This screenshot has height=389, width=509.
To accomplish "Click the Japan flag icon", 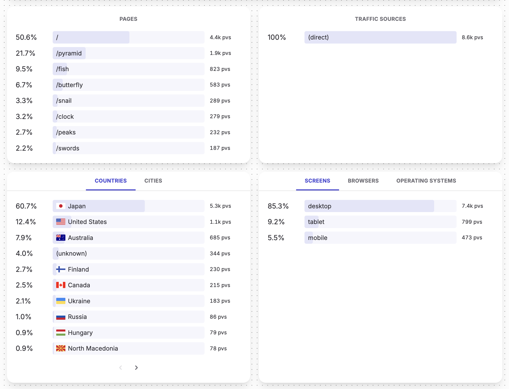I will click(x=61, y=206).
